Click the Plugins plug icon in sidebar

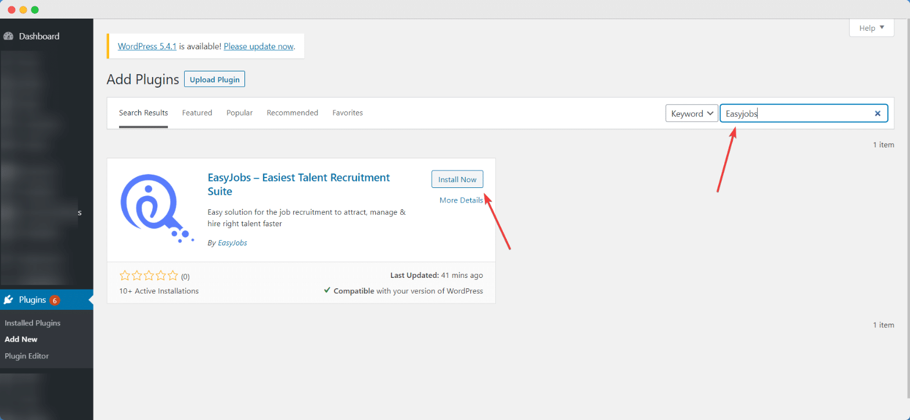[8, 300]
